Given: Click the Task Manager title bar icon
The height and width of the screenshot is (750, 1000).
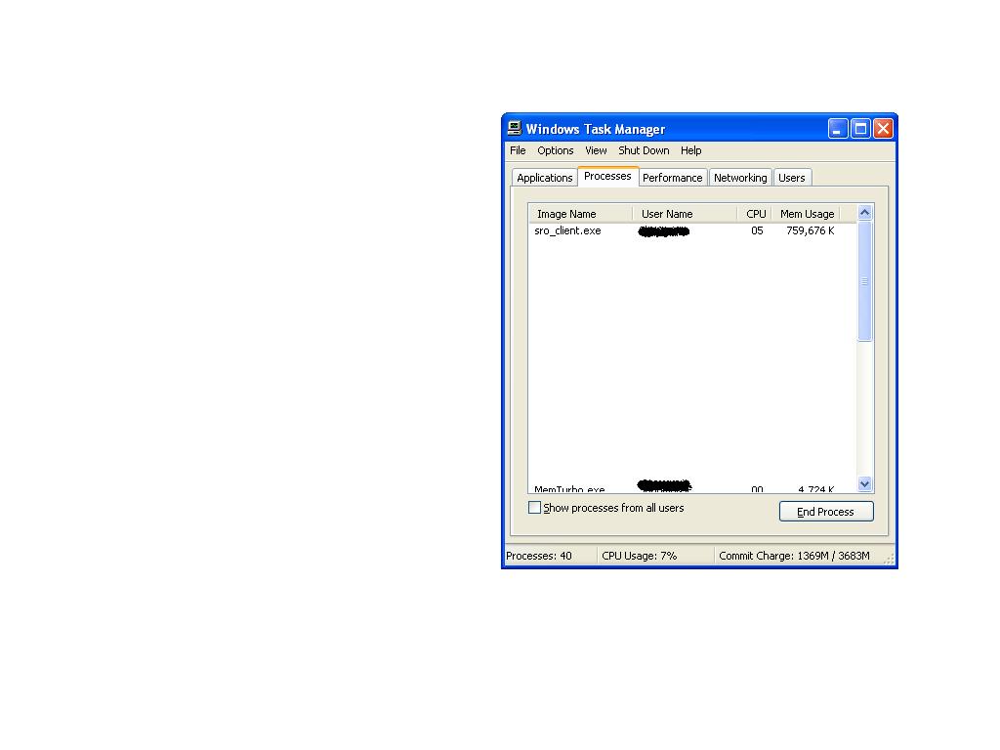Looking at the screenshot, I should click(515, 129).
